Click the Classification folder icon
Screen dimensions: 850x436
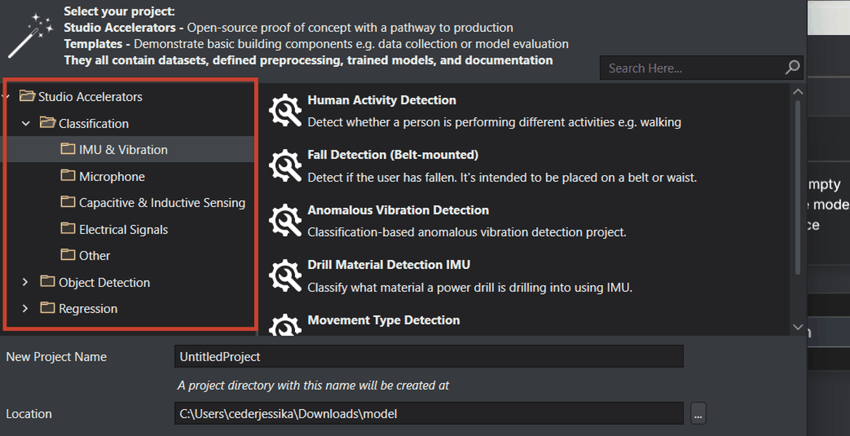click(48, 123)
